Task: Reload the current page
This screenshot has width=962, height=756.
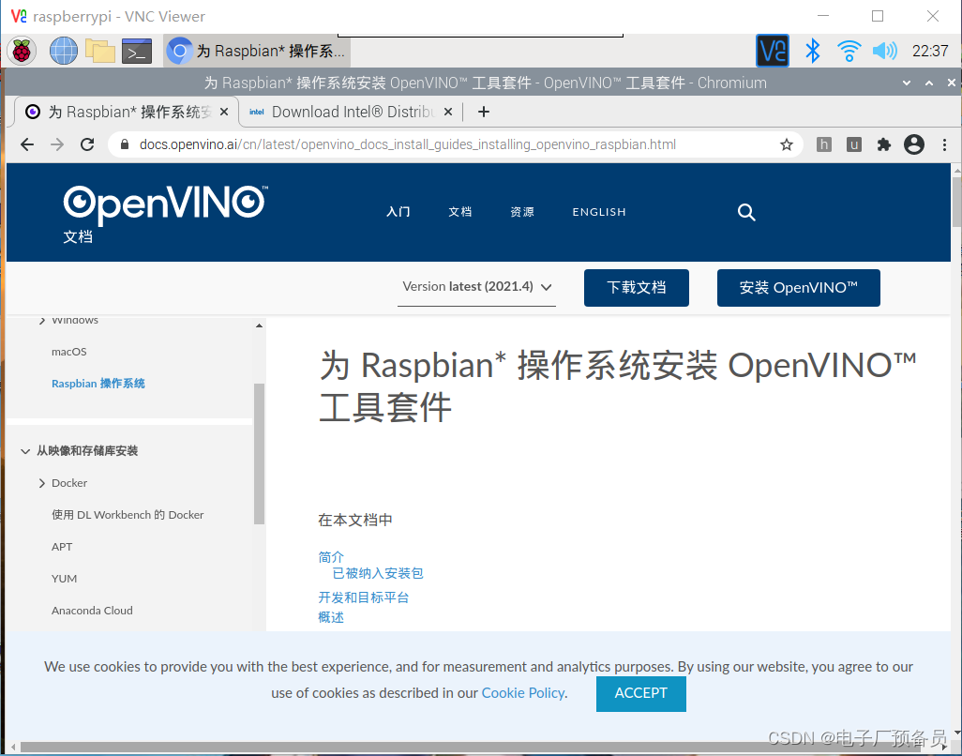Action: (x=87, y=144)
